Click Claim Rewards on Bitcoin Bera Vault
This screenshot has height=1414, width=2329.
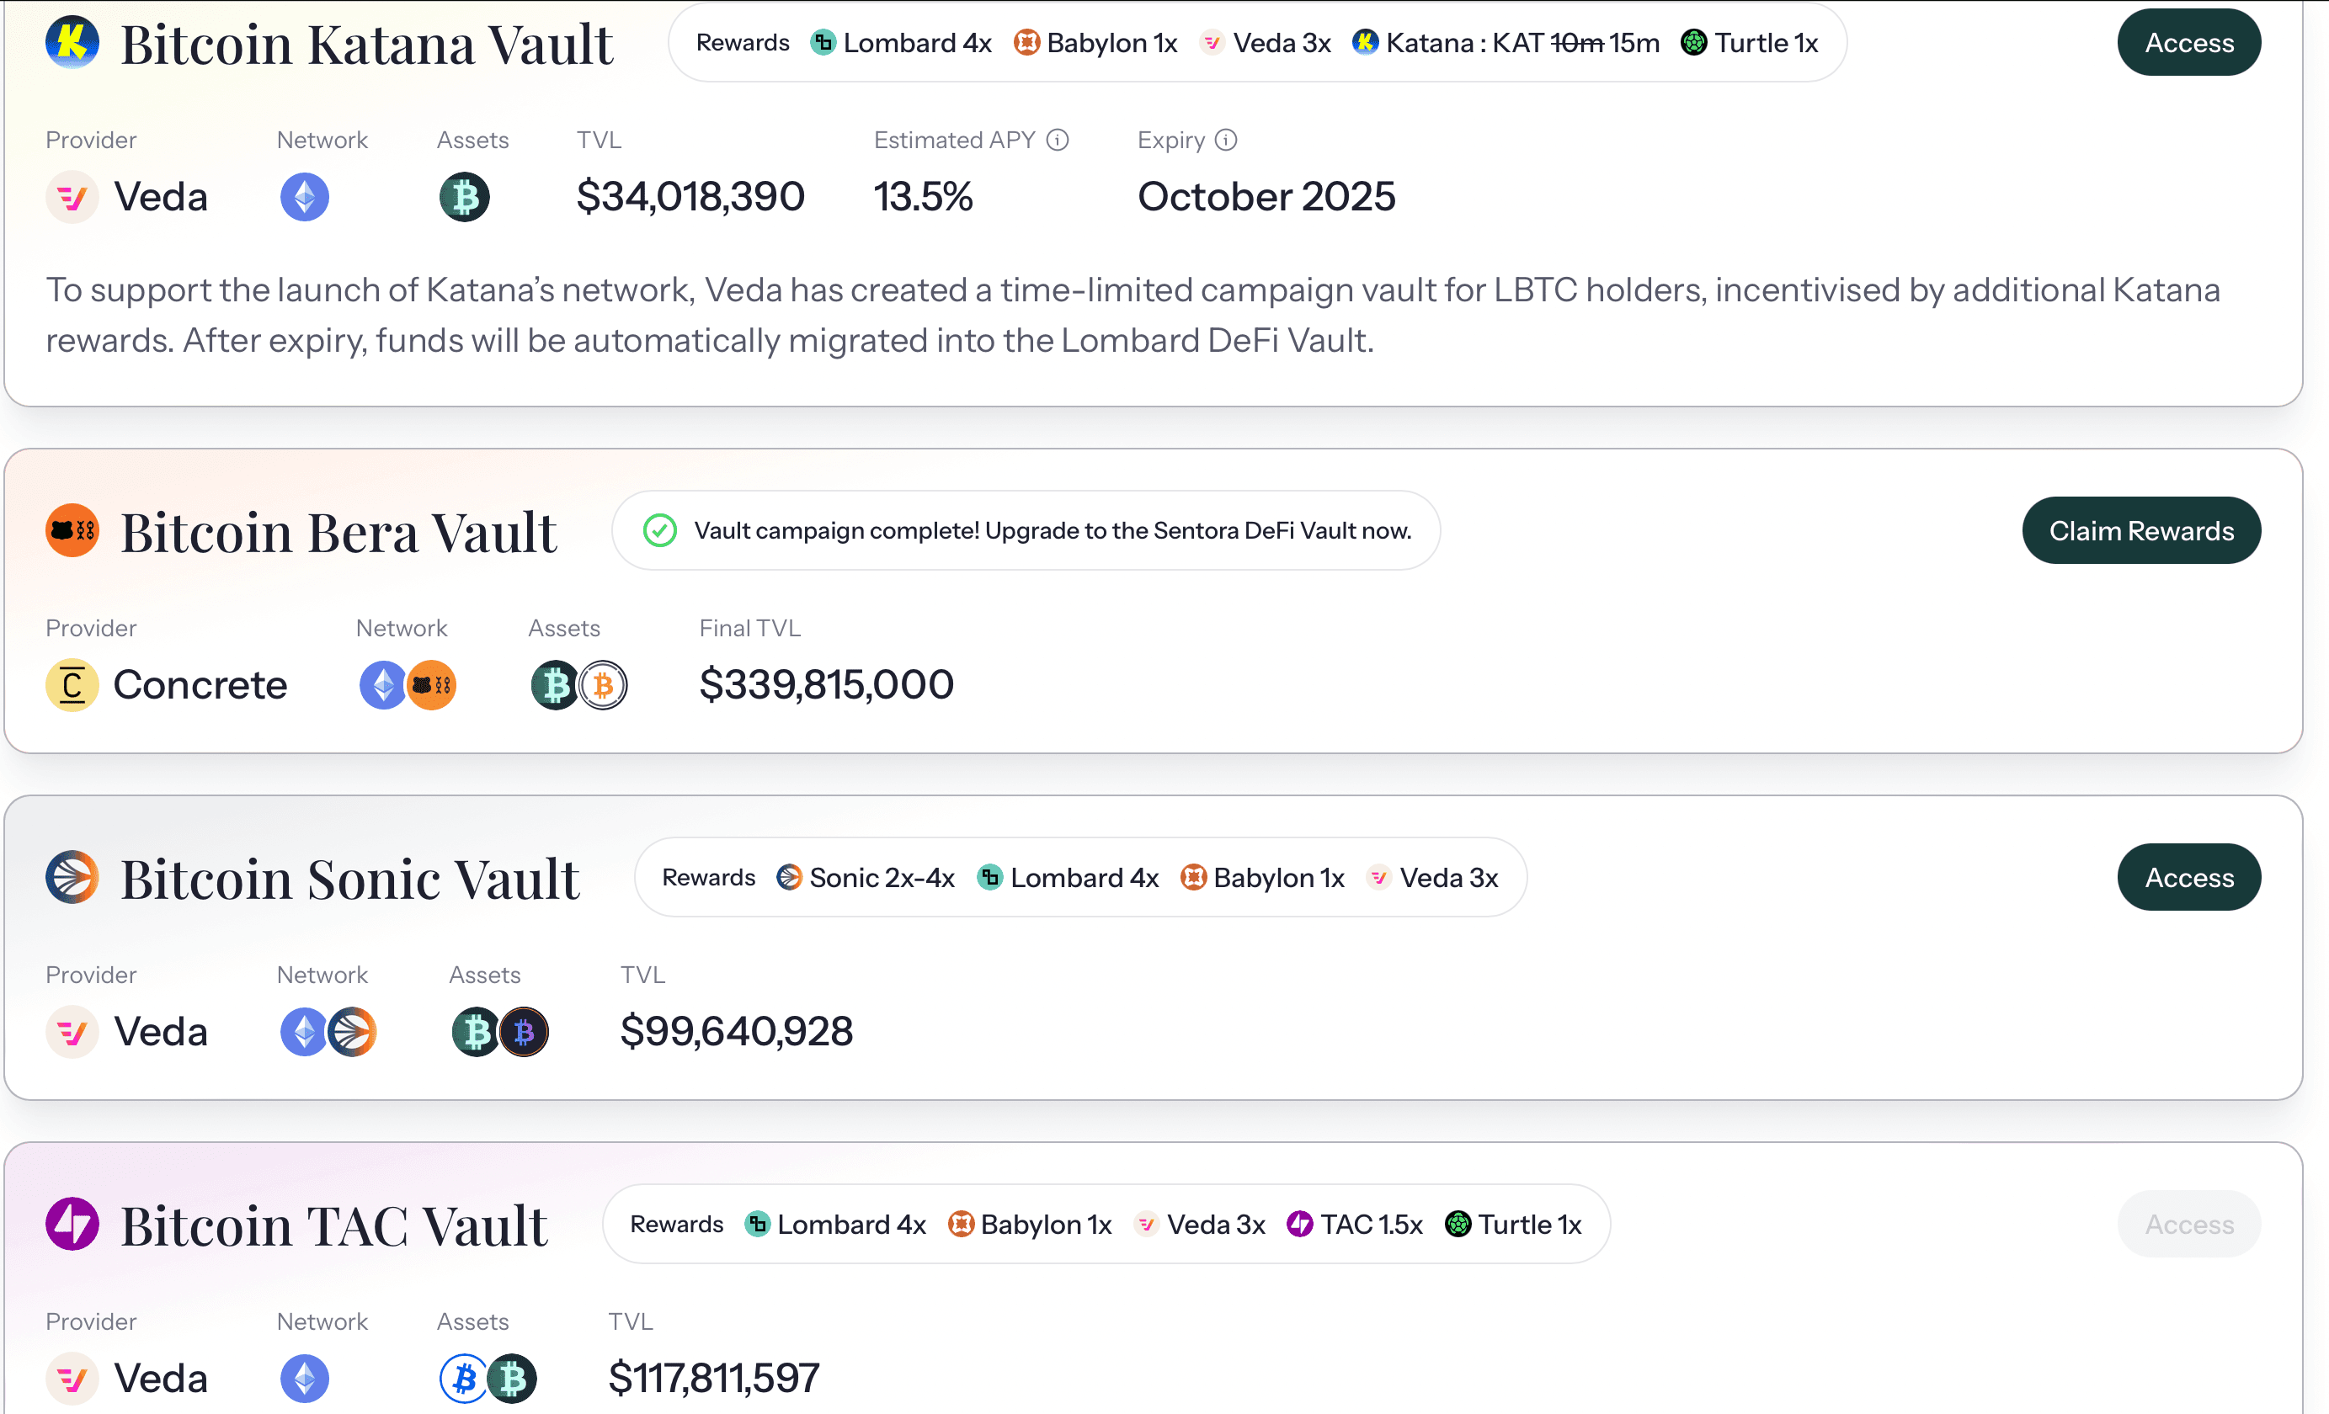[x=2142, y=531]
